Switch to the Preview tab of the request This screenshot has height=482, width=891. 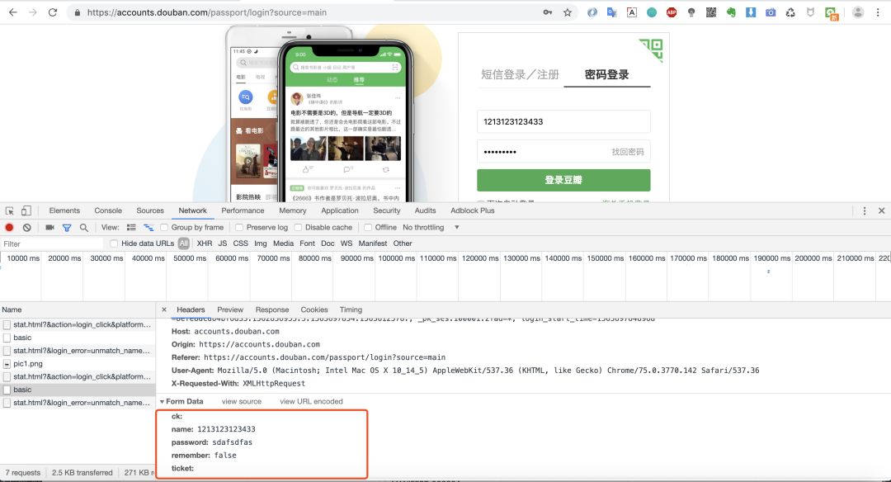(x=230, y=310)
